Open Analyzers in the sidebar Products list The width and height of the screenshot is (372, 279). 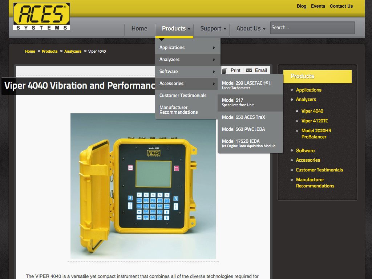coord(306,100)
